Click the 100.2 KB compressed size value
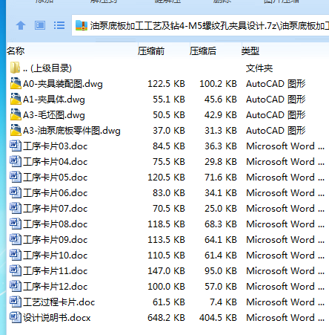The height and width of the screenshot is (335, 329). point(218,84)
